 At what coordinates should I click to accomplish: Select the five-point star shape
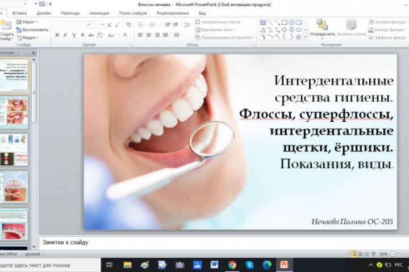point(299,37)
